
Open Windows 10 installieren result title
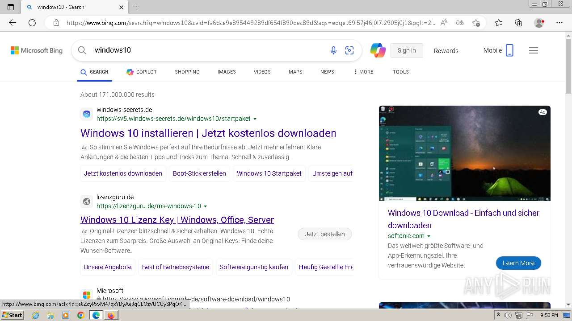(208, 133)
